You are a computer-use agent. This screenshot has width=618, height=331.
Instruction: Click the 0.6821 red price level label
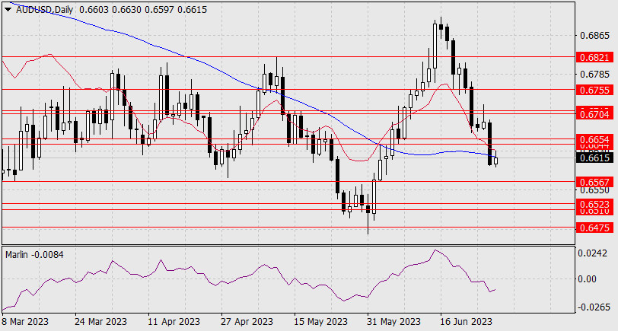pos(594,57)
